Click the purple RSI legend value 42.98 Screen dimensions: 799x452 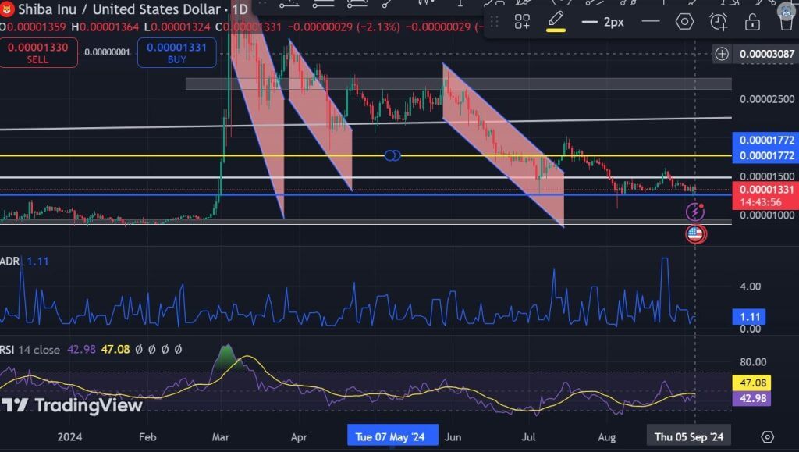pyautogui.click(x=81, y=350)
